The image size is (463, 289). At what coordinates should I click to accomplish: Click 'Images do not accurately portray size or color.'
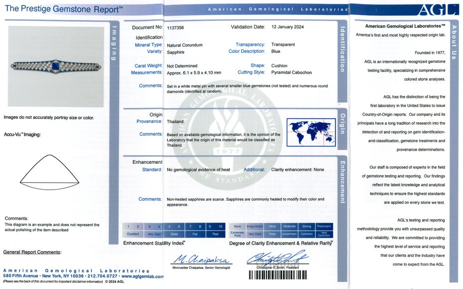49,118
